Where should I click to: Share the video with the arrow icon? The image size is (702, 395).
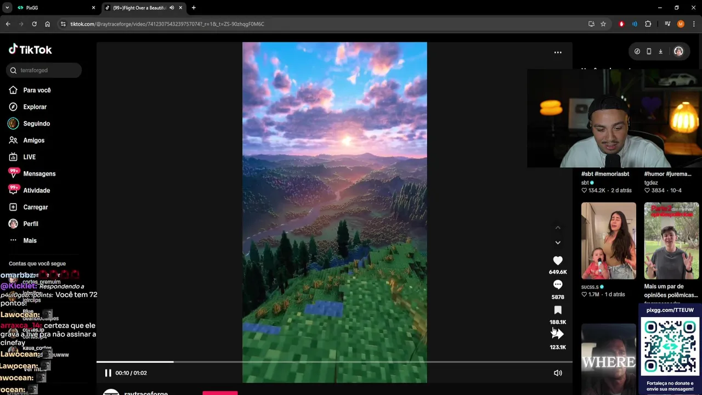pos(558,334)
